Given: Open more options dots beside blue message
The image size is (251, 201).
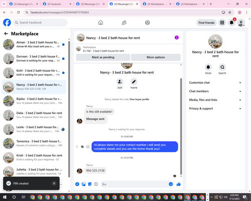Looking at the screenshot, I should tap(77, 147).
